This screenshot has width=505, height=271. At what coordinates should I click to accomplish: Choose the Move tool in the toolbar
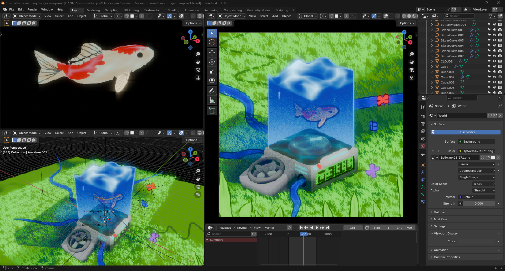[212, 53]
